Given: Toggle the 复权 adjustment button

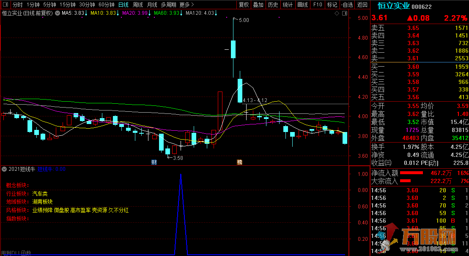Looking at the screenshot, I should coord(244,5).
